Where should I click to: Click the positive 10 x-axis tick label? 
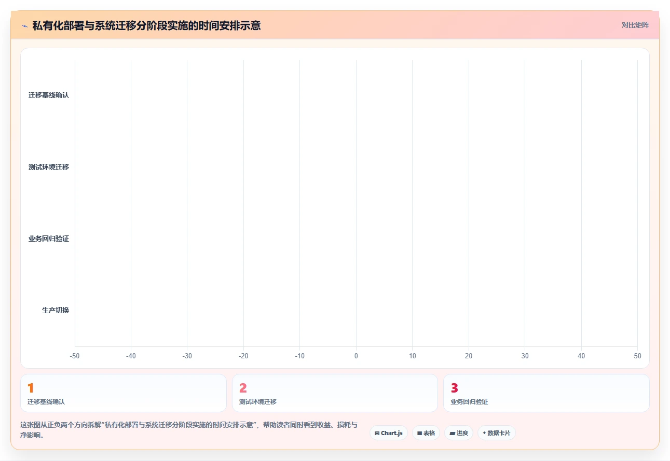[413, 356]
